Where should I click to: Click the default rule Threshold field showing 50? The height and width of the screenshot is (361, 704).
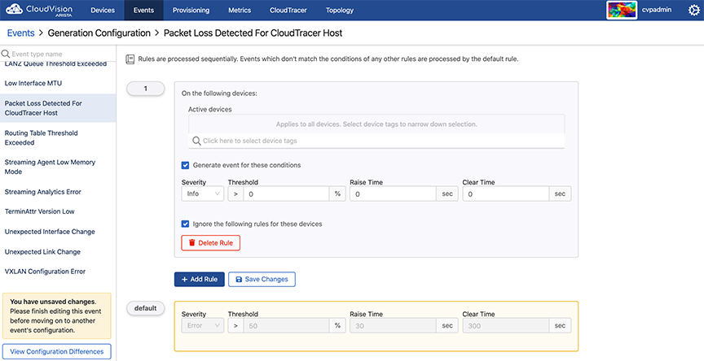click(287, 325)
